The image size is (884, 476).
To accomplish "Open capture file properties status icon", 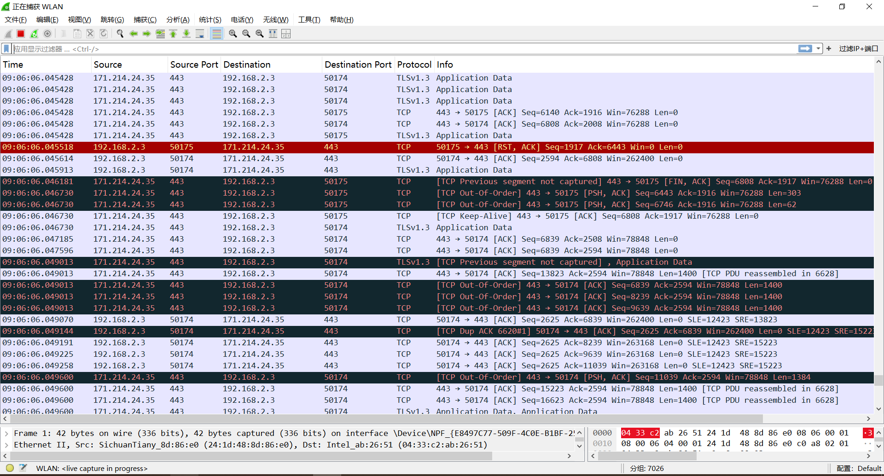I will [23, 468].
